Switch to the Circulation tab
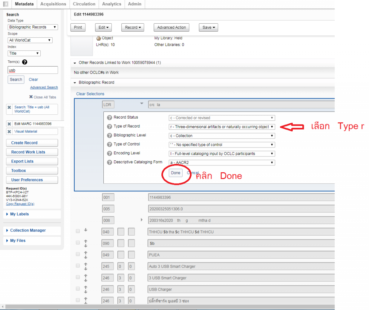The height and width of the screenshot is (310, 369). (84, 4)
